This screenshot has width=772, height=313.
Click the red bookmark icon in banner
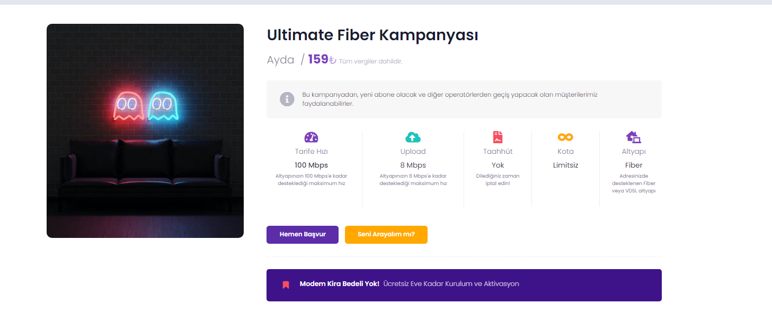coord(286,285)
